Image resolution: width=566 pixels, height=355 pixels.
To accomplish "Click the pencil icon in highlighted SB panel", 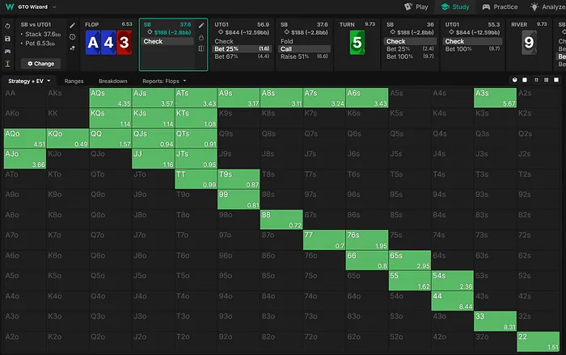I will [201, 25].
